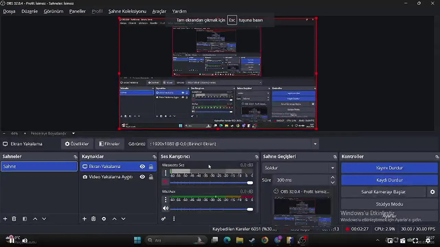Adjust the Mic/Aux volume slider

211,209
